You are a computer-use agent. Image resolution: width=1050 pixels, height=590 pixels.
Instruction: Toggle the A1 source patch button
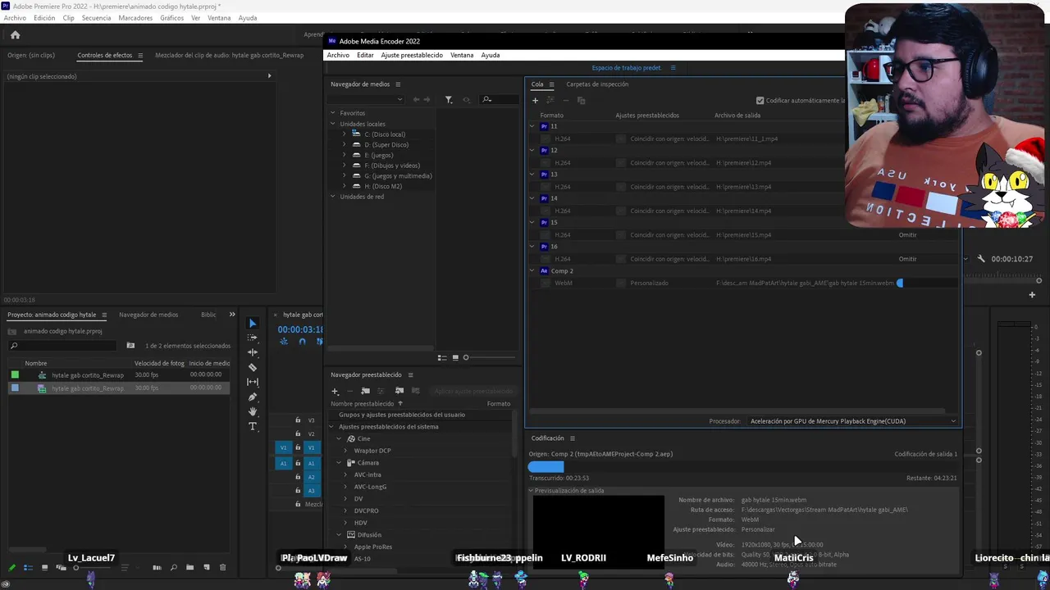tap(284, 463)
